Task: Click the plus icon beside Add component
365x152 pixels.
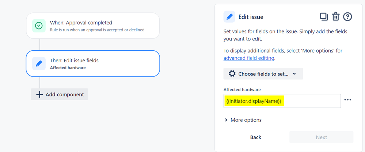Action: tap(39, 94)
